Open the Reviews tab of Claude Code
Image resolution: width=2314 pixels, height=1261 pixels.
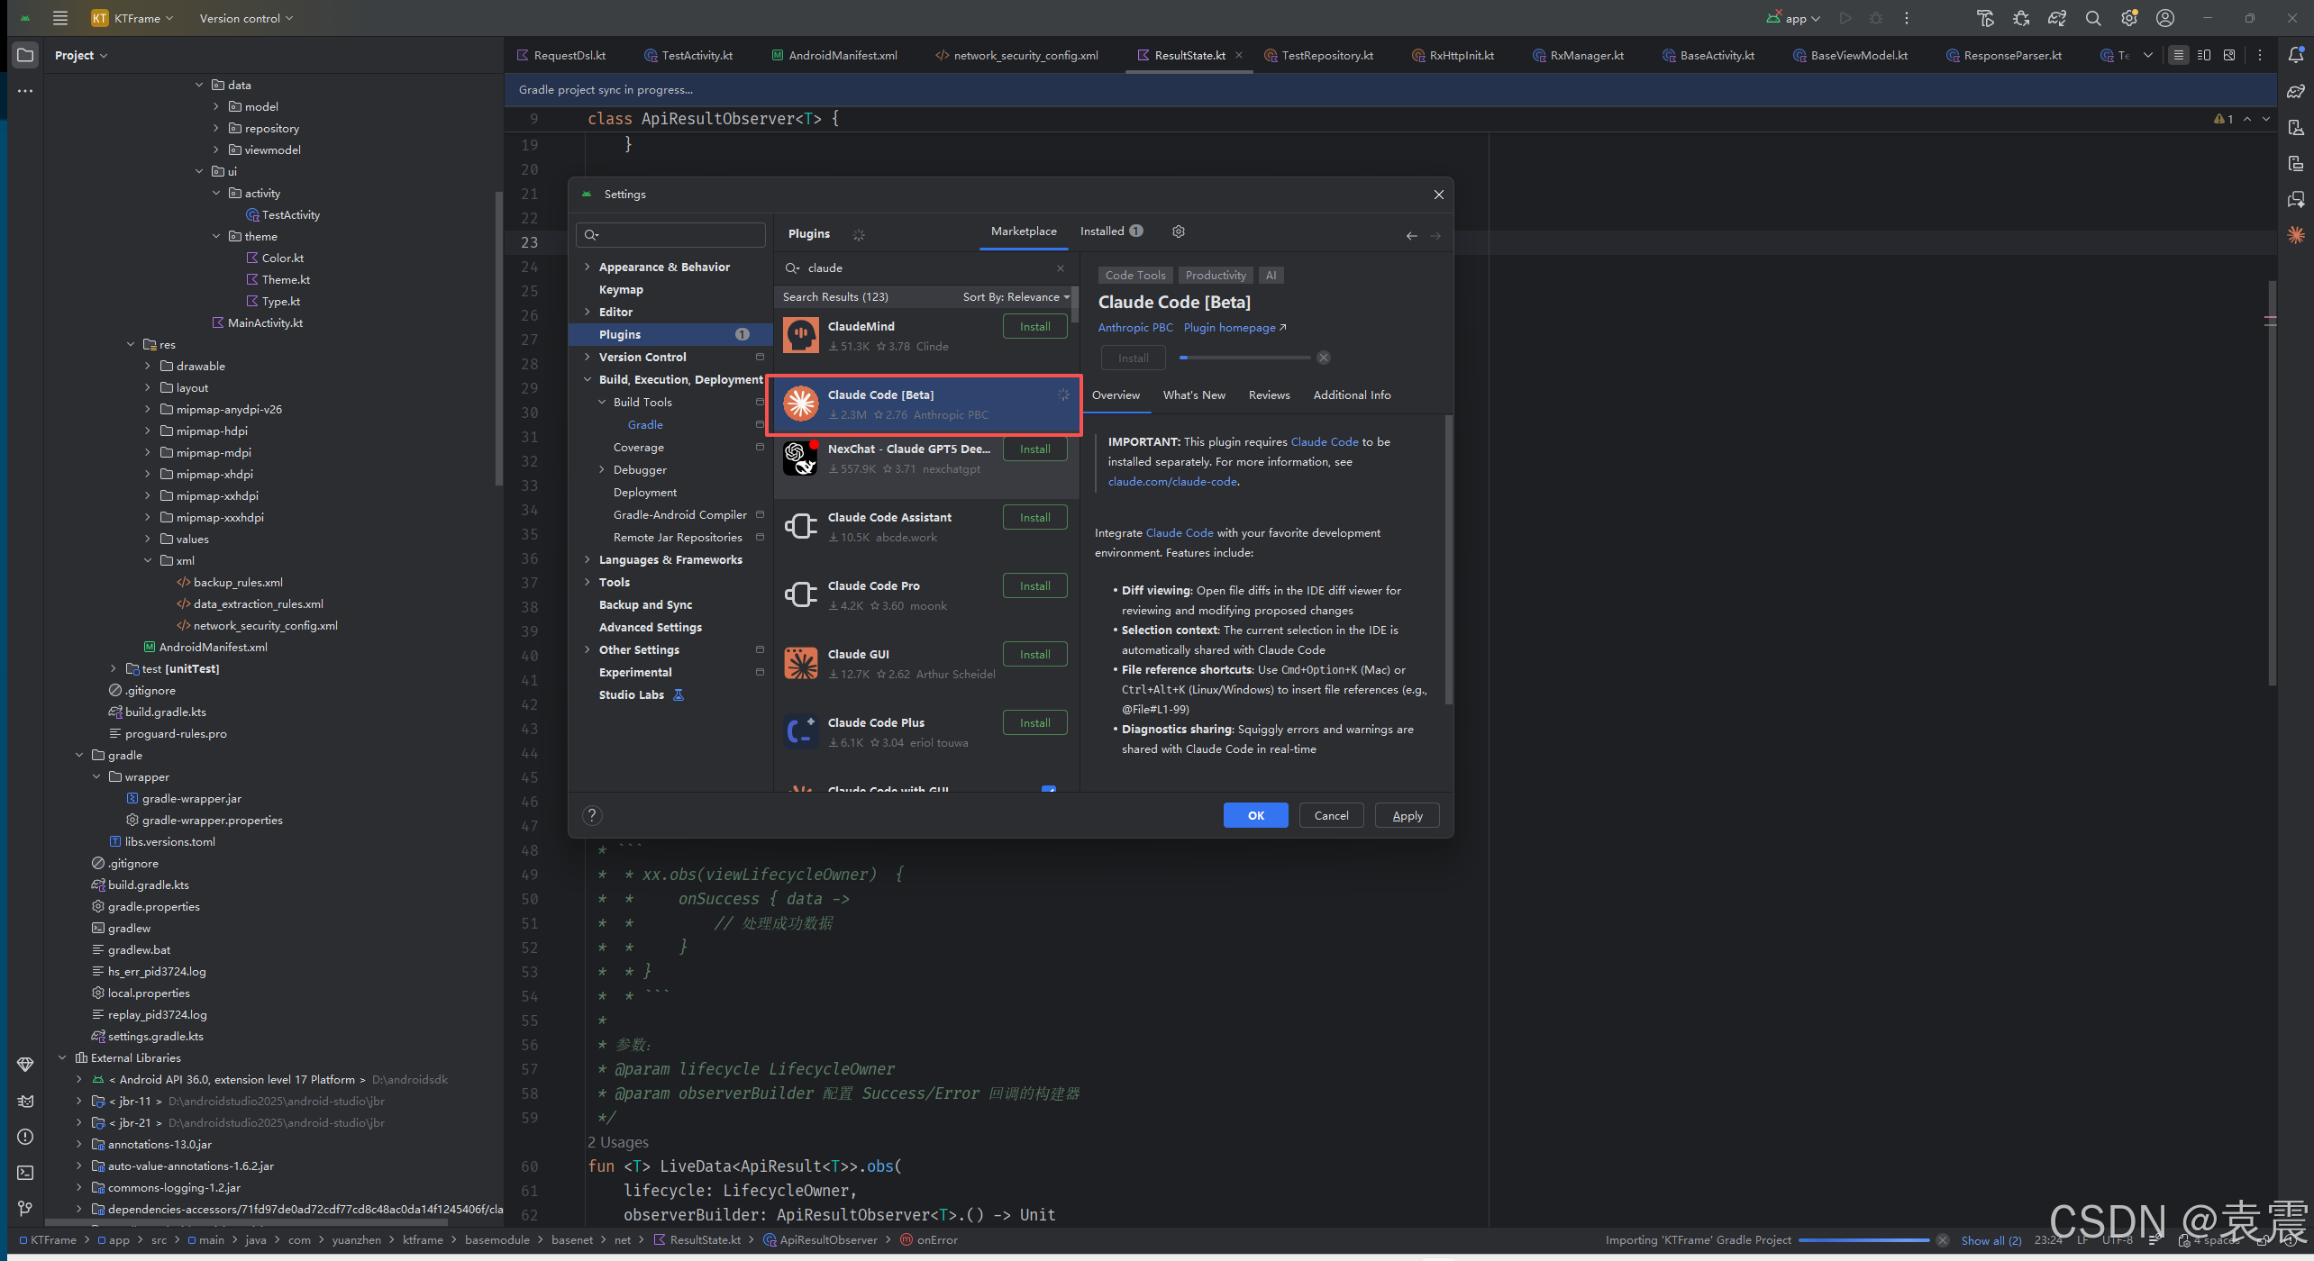1269,395
